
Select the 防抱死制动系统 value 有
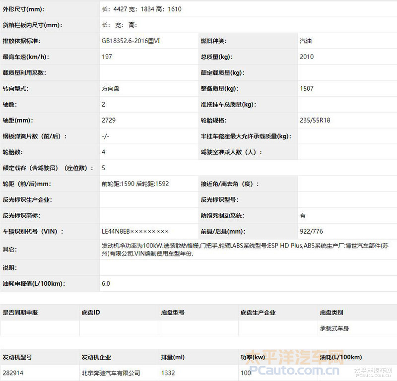point(303,216)
